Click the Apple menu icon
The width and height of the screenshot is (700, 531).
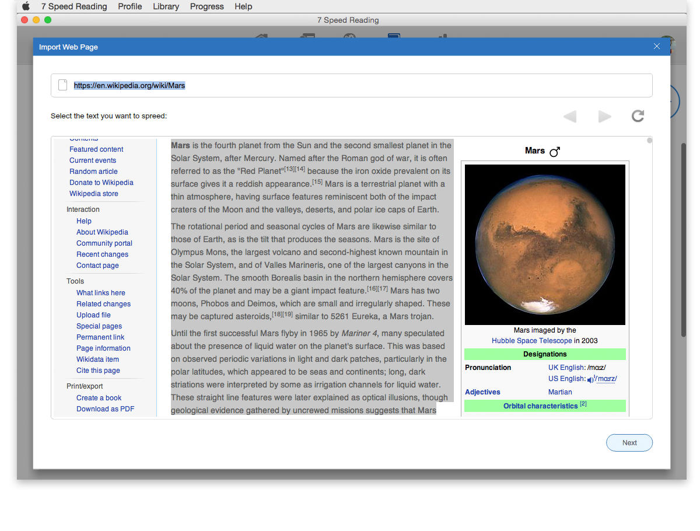(26, 6)
